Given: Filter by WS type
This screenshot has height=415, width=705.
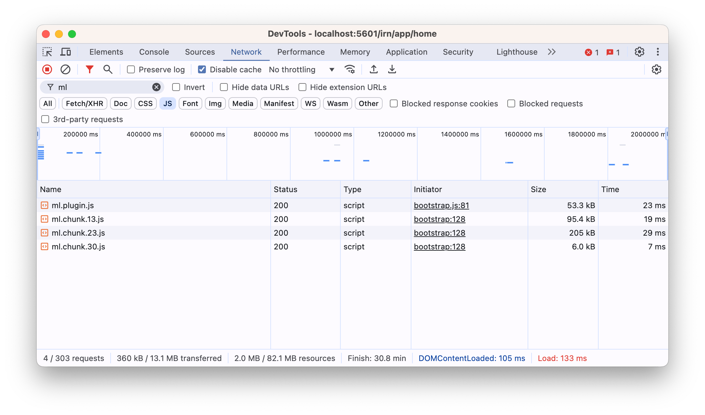Looking at the screenshot, I should click(311, 103).
